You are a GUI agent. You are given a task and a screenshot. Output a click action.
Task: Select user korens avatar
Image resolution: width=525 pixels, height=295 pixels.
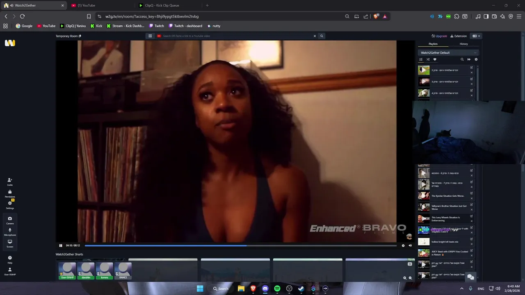pos(105,271)
